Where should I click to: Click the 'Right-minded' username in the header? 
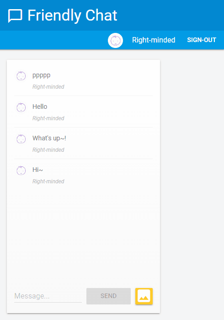point(154,40)
